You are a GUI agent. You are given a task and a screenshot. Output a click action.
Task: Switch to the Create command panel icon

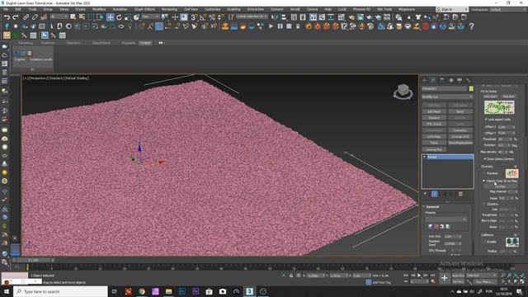(x=424, y=81)
